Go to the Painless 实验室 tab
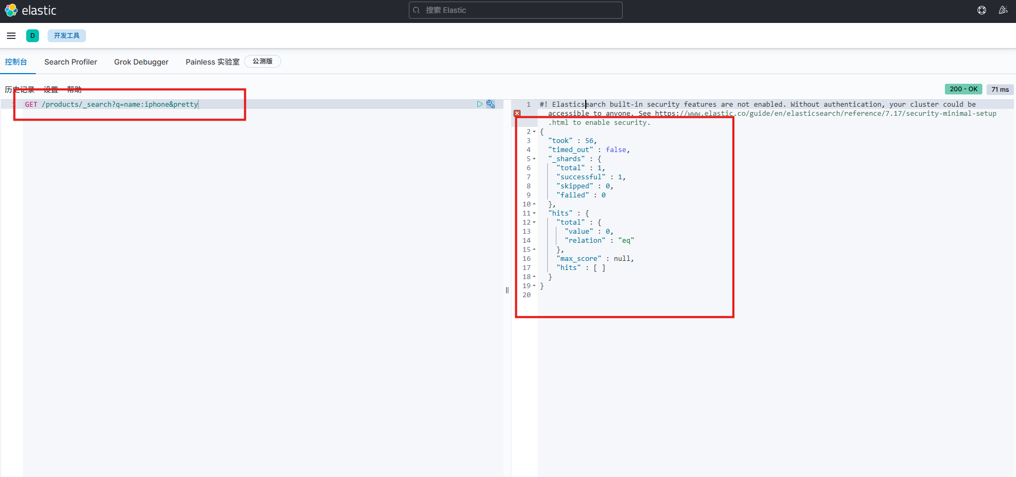1016x477 pixels. click(212, 62)
